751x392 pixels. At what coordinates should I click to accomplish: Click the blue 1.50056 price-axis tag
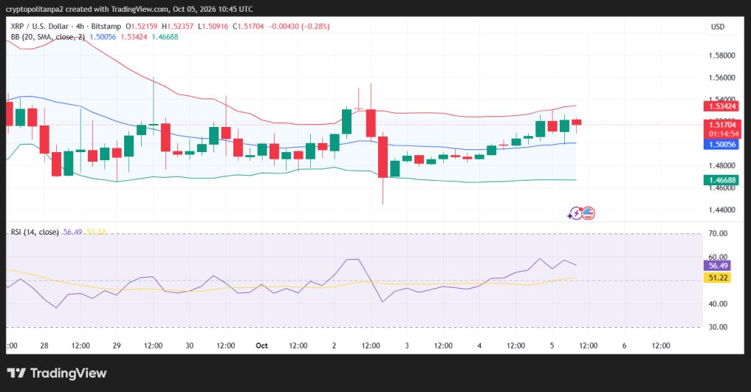[x=721, y=145]
